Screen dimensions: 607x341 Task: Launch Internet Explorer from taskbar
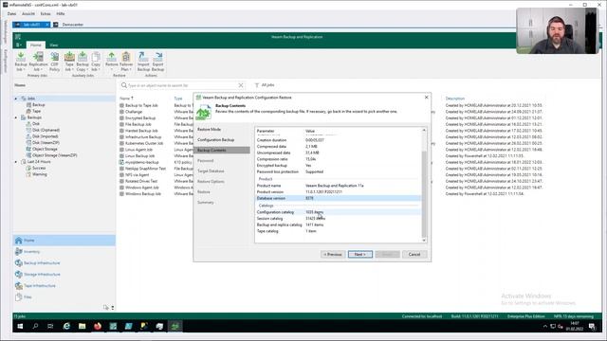(x=66, y=326)
